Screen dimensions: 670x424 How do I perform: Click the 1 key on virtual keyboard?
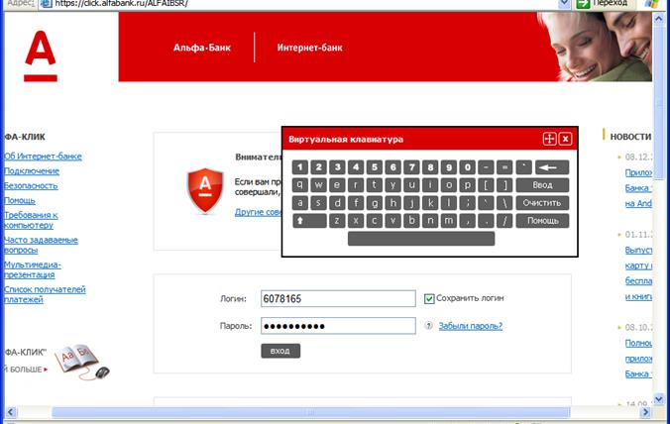coord(300,167)
